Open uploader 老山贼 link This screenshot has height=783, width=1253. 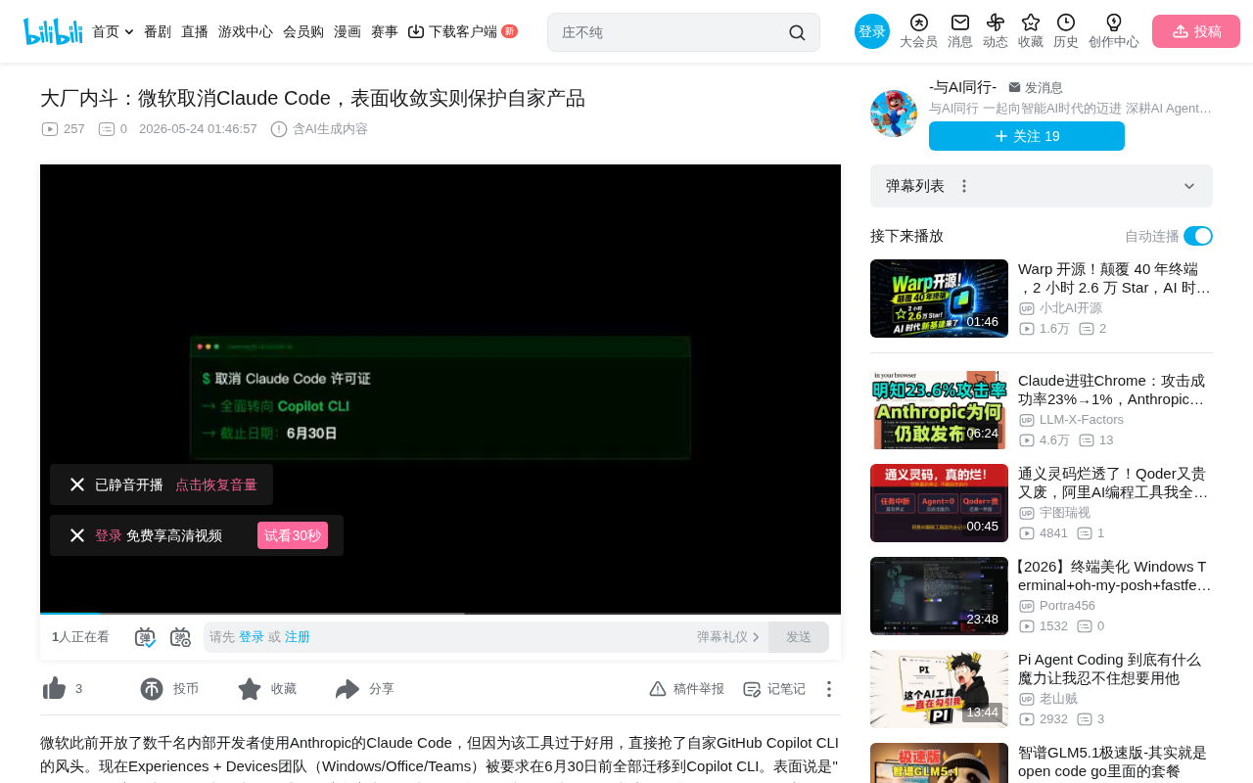(x=1058, y=699)
